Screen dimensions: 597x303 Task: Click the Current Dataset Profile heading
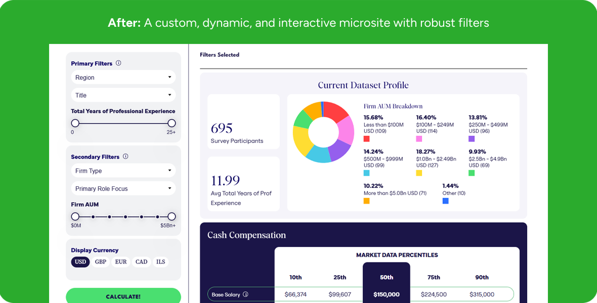tap(363, 85)
